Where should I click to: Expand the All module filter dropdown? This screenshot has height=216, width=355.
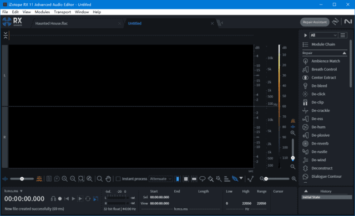click(324, 35)
